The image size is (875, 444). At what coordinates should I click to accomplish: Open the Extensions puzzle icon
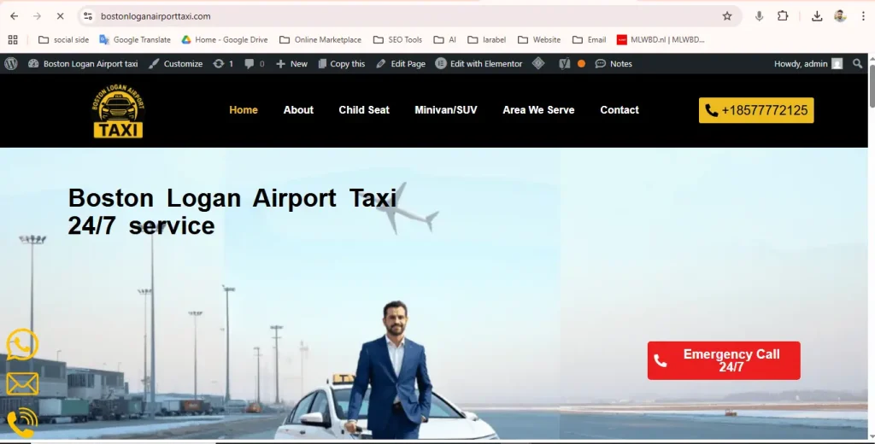(783, 16)
